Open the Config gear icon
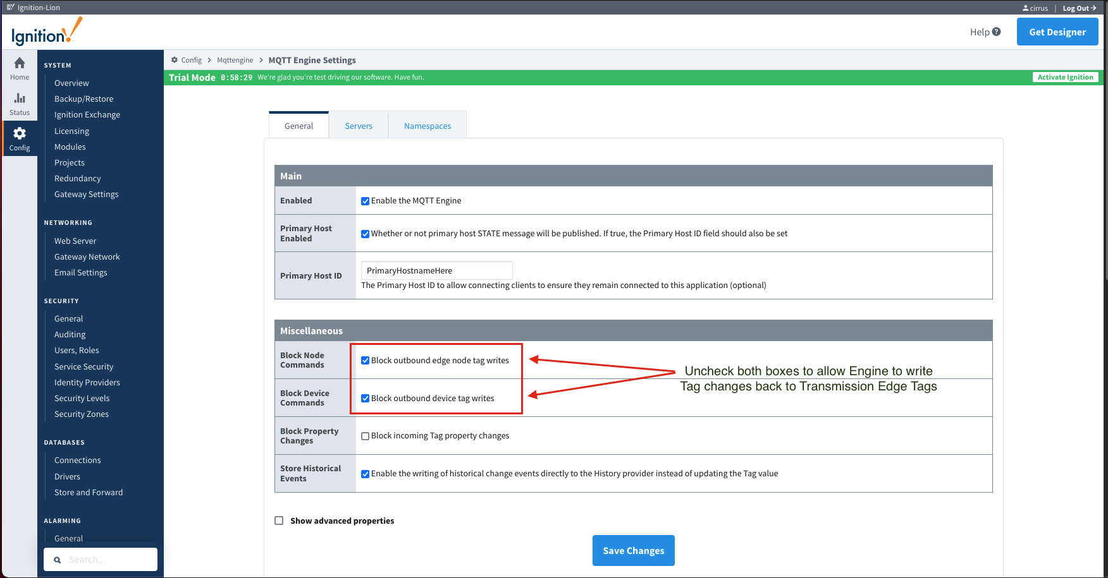Screen dimensions: 1108x578 pyautogui.click(x=20, y=133)
